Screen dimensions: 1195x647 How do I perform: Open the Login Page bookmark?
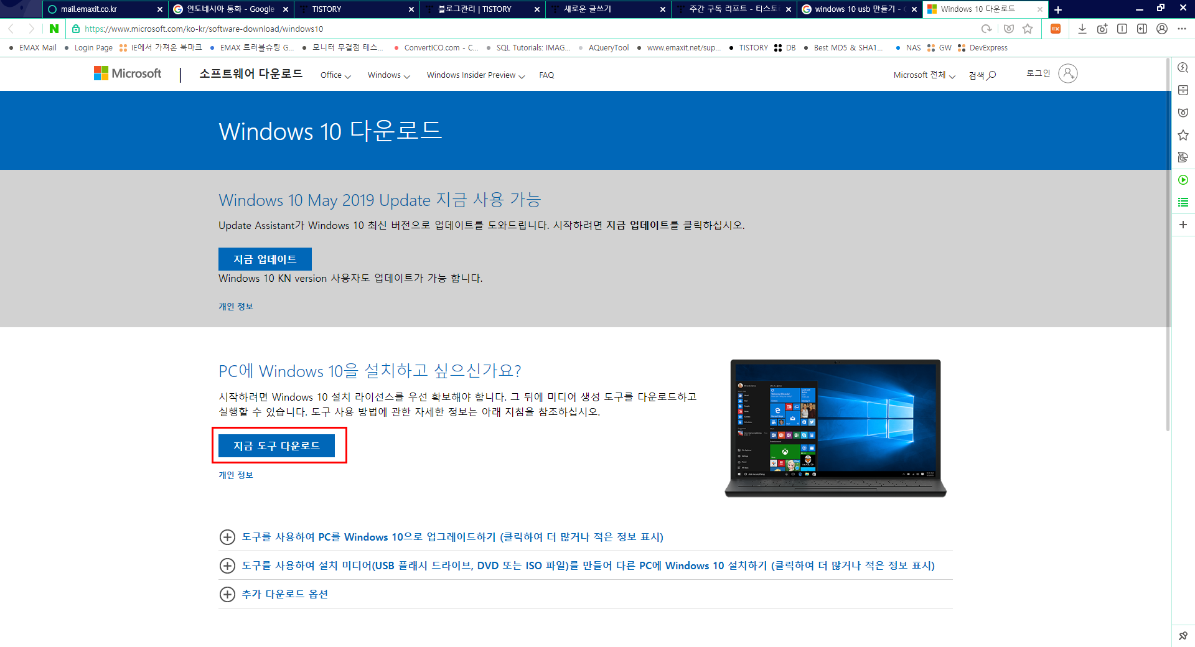pos(88,48)
